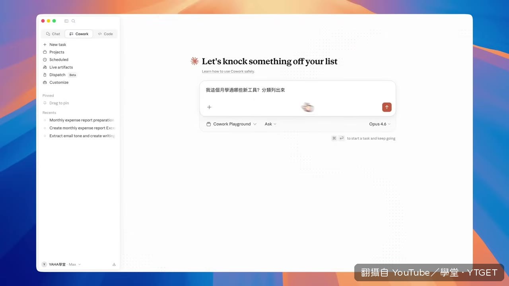Open Dispatch Beta section
The image size is (509, 286).
(x=60, y=75)
